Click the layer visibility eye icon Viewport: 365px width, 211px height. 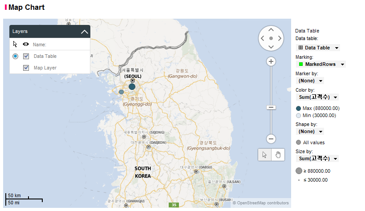[26, 44]
